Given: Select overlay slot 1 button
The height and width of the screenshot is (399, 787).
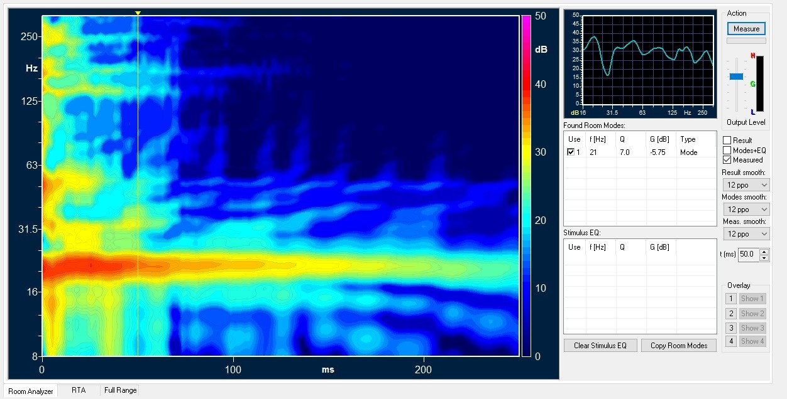Looking at the screenshot, I should 731,299.
